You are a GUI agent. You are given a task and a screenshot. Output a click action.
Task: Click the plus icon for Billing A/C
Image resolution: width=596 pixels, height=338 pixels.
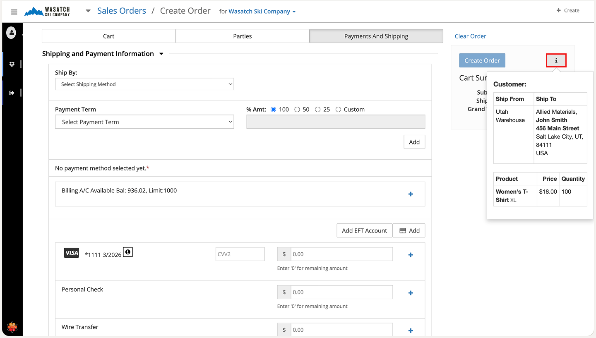[x=411, y=194]
